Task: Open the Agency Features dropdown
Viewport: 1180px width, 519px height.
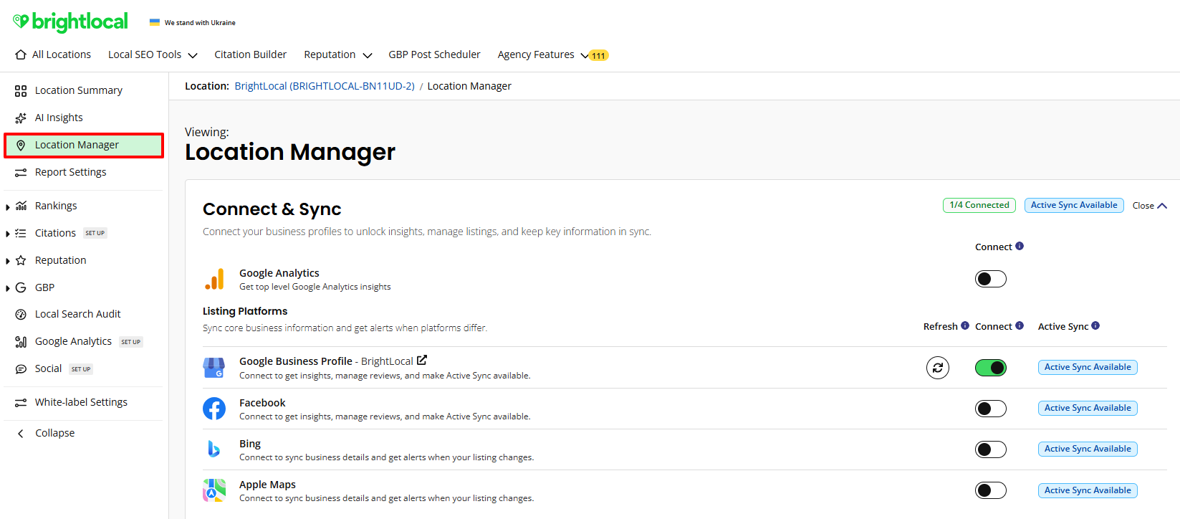Action: coord(543,54)
